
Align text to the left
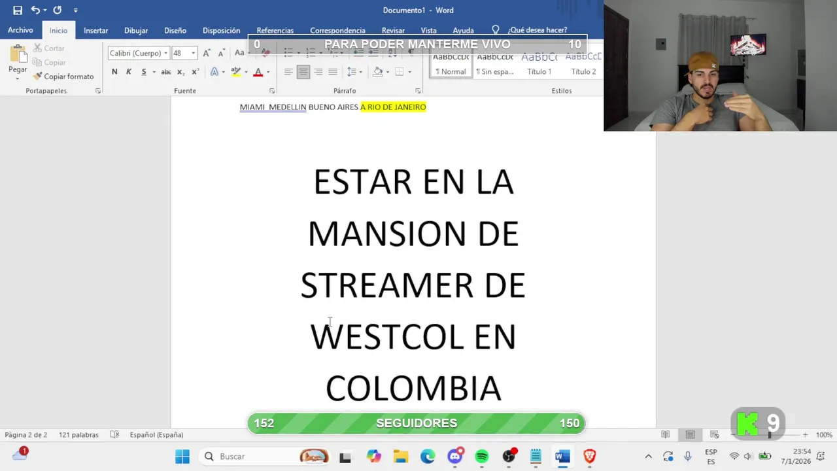[x=288, y=72]
